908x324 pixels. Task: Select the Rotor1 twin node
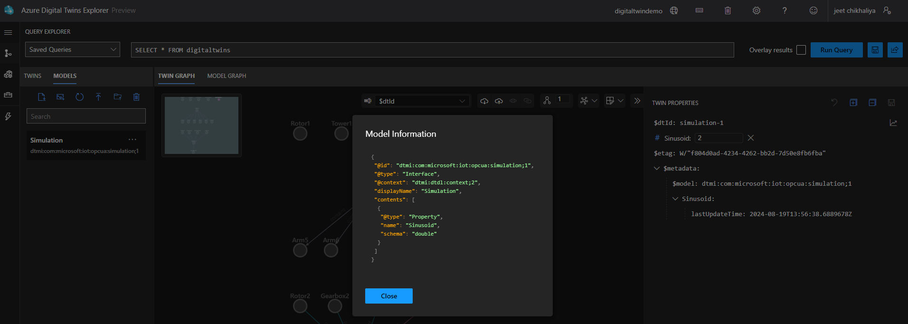click(300, 133)
